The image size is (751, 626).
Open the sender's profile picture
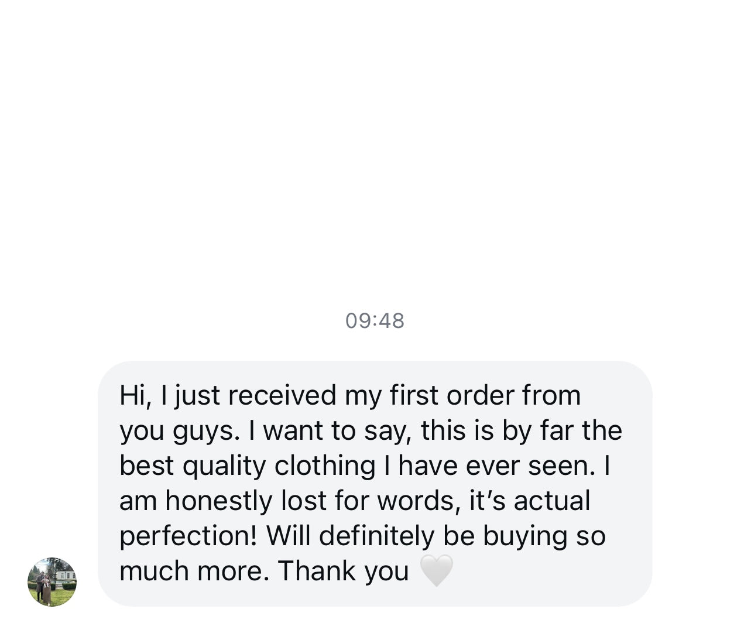coord(52,581)
